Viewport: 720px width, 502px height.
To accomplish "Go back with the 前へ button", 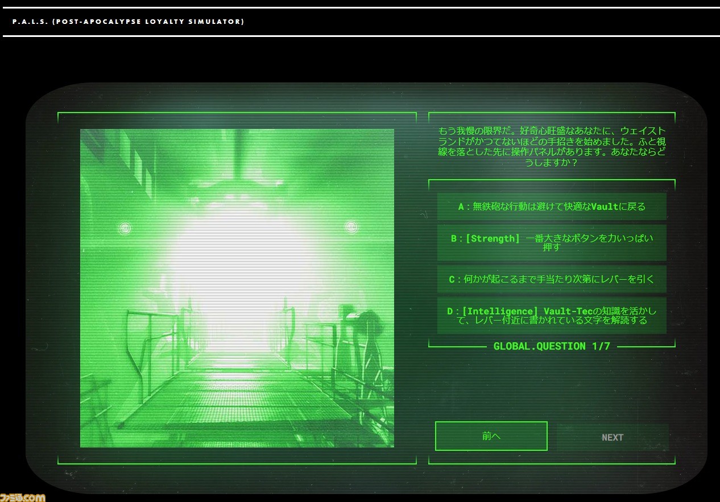I will point(491,436).
